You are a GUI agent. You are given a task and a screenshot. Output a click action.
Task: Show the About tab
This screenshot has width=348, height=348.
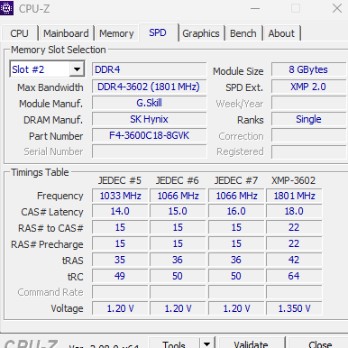pos(281,33)
